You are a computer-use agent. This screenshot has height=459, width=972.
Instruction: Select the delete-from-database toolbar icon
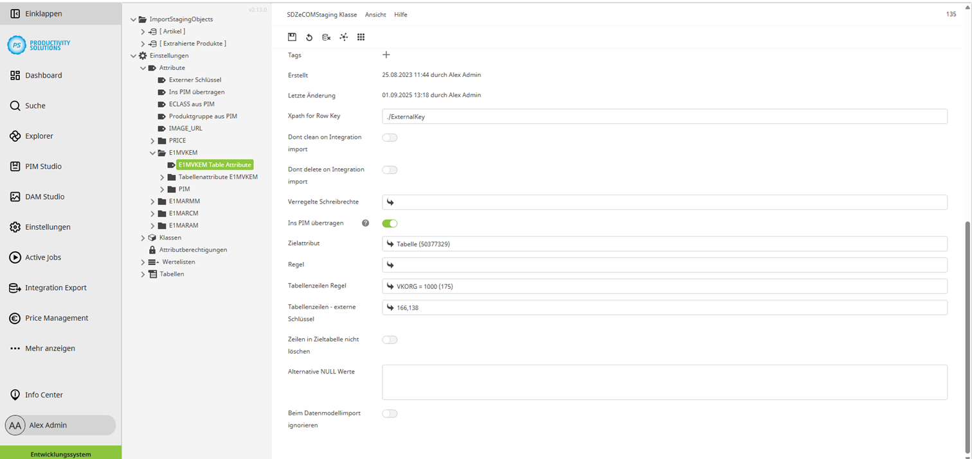pyautogui.click(x=326, y=37)
